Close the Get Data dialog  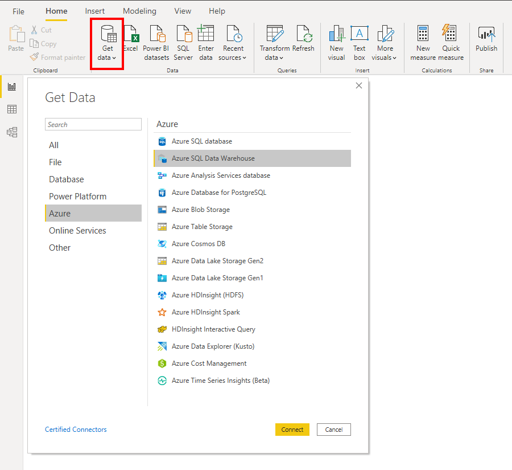pyautogui.click(x=359, y=85)
